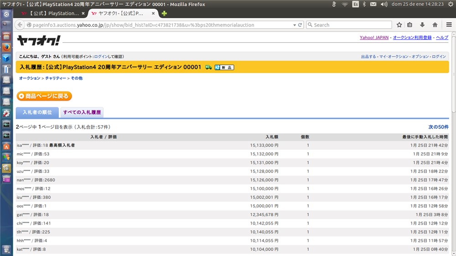Open the Yahoo! JAPAN link
Viewport: 456px width, 256px height.
click(374, 37)
